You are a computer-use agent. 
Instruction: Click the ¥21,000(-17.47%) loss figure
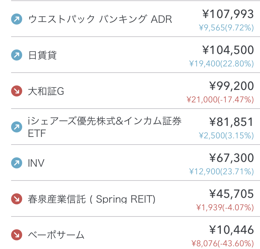click(220, 100)
